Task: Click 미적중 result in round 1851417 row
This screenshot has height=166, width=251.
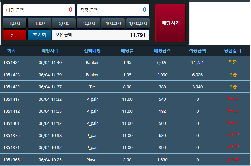Action: [x=233, y=99]
